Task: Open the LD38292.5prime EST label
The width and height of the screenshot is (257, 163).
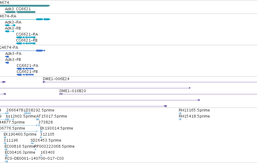Action: [39, 110]
